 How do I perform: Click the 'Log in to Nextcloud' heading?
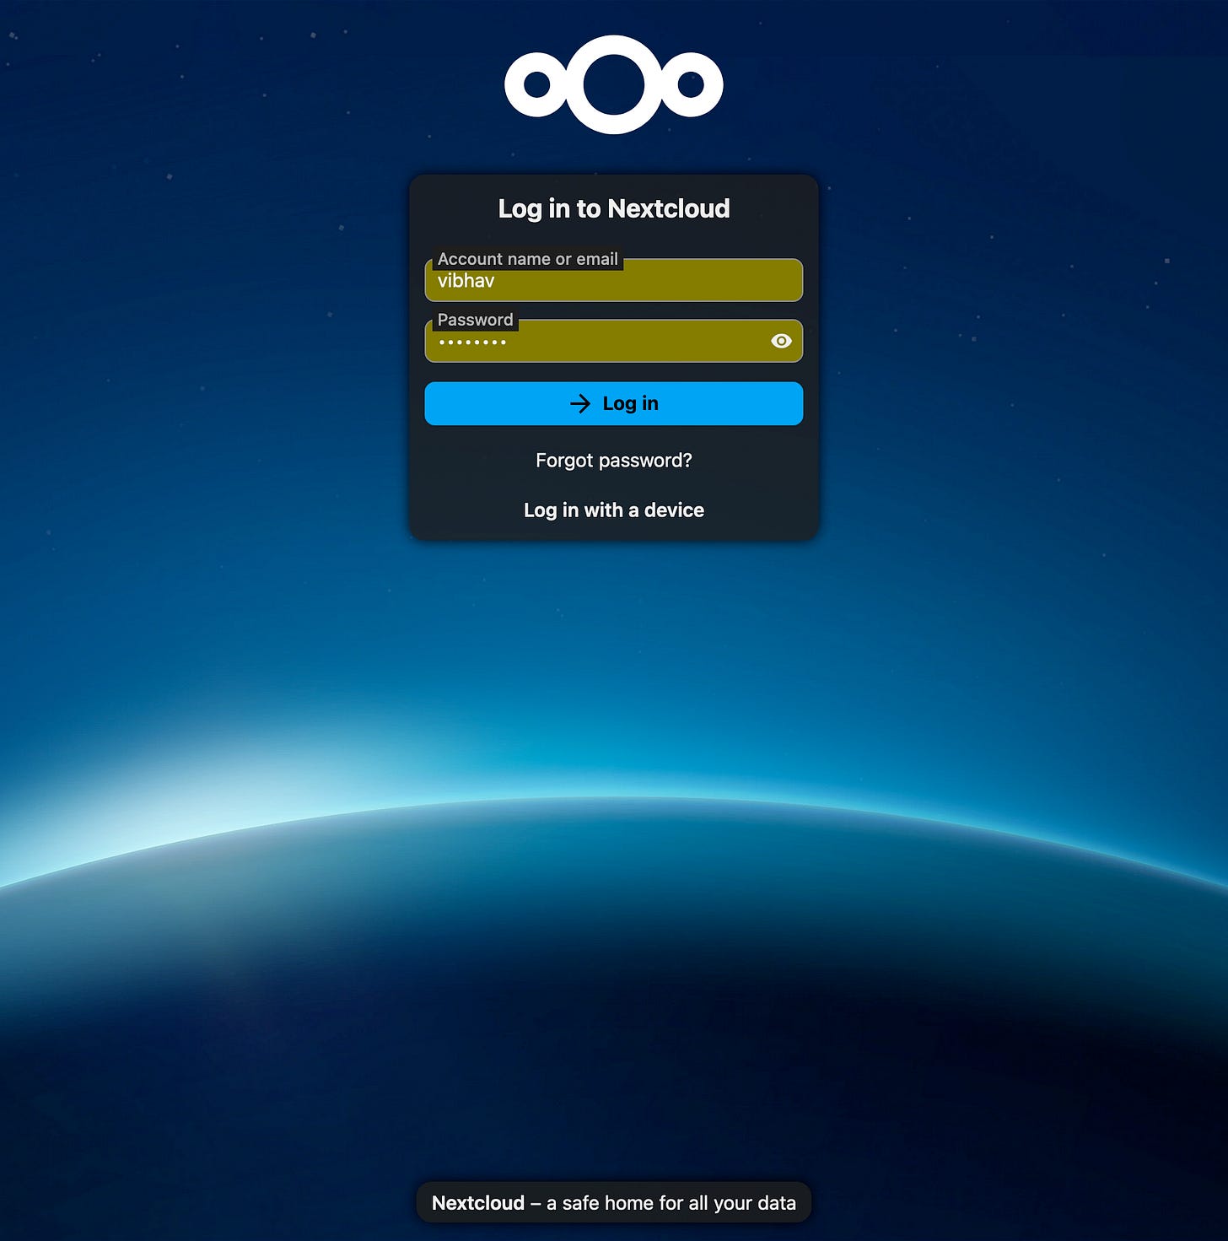pos(614,208)
